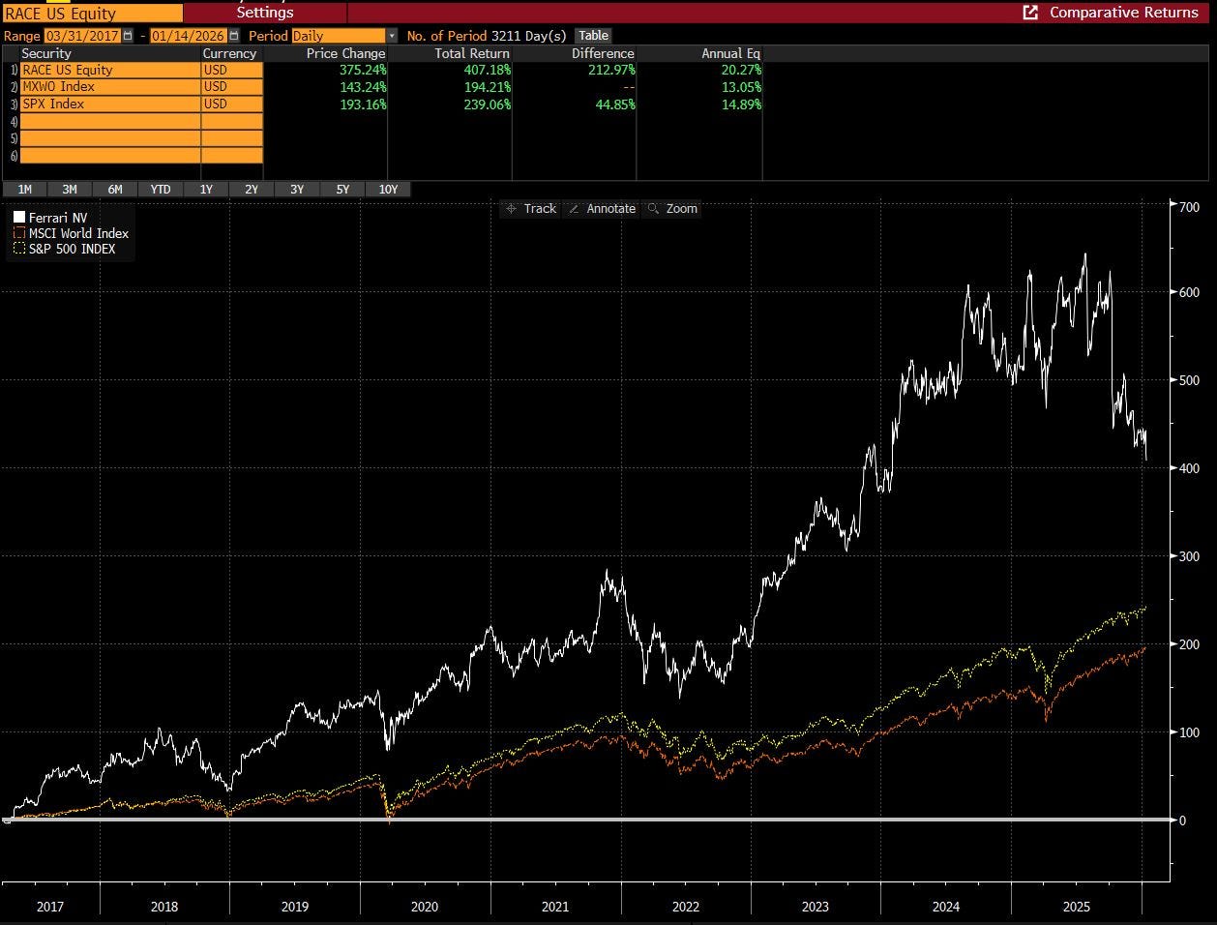Click the empty security field in row 5

click(x=109, y=138)
